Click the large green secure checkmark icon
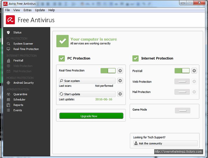208x158 pixels. pyautogui.click(x=62, y=41)
